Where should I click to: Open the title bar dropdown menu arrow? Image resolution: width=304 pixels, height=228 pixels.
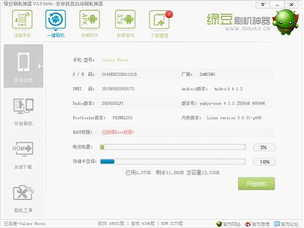click(263, 4)
